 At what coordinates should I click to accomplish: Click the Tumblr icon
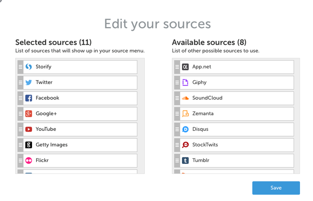(185, 161)
